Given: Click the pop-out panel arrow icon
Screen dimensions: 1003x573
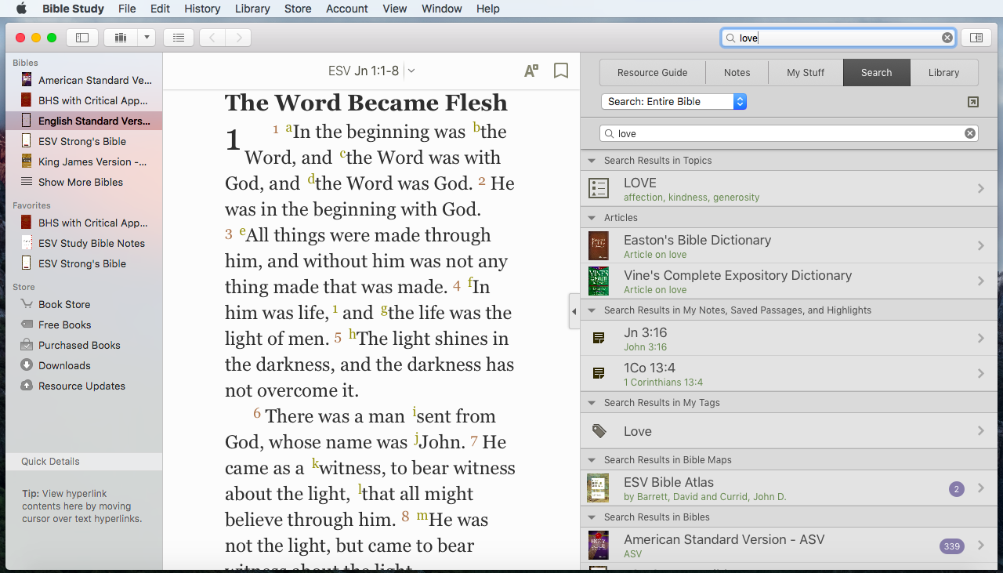Looking at the screenshot, I should tap(972, 102).
